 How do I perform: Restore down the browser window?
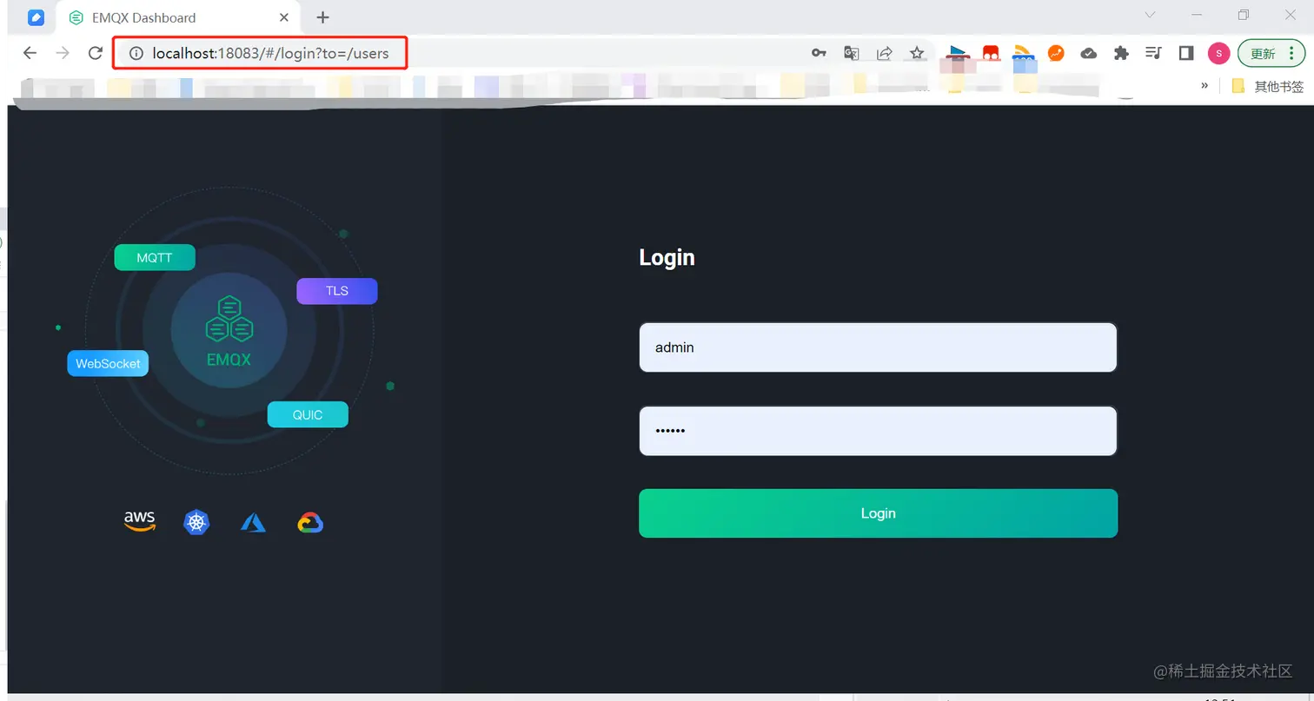(x=1244, y=15)
